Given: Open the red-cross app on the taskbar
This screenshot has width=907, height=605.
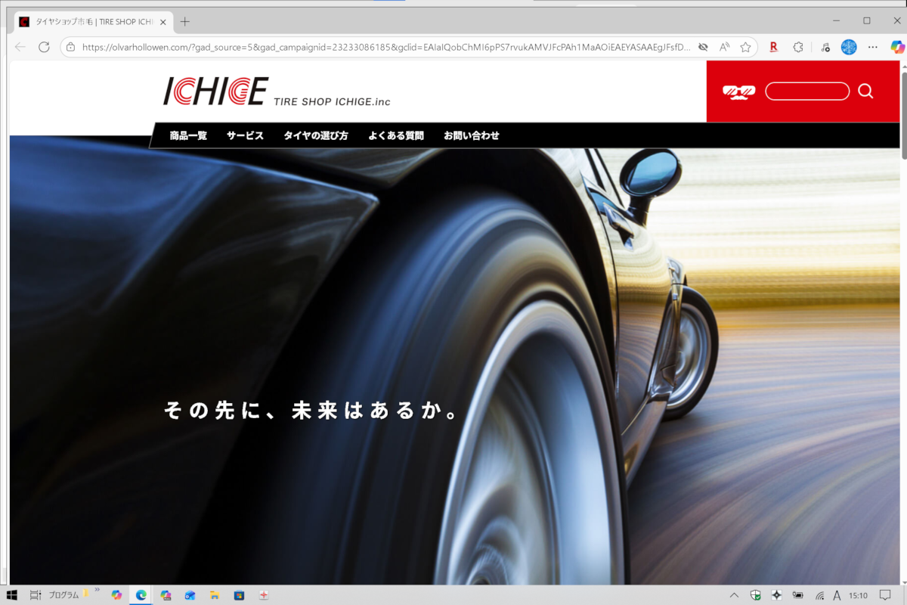Looking at the screenshot, I should [x=264, y=595].
